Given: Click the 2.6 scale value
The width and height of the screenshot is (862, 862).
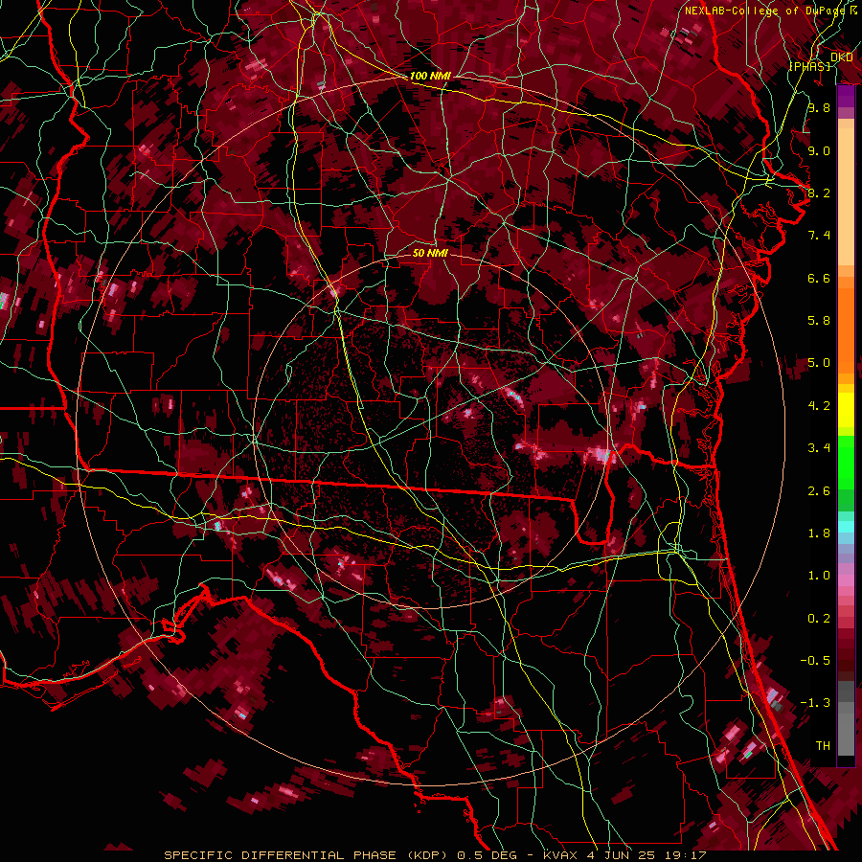Looking at the screenshot, I should click(x=819, y=491).
